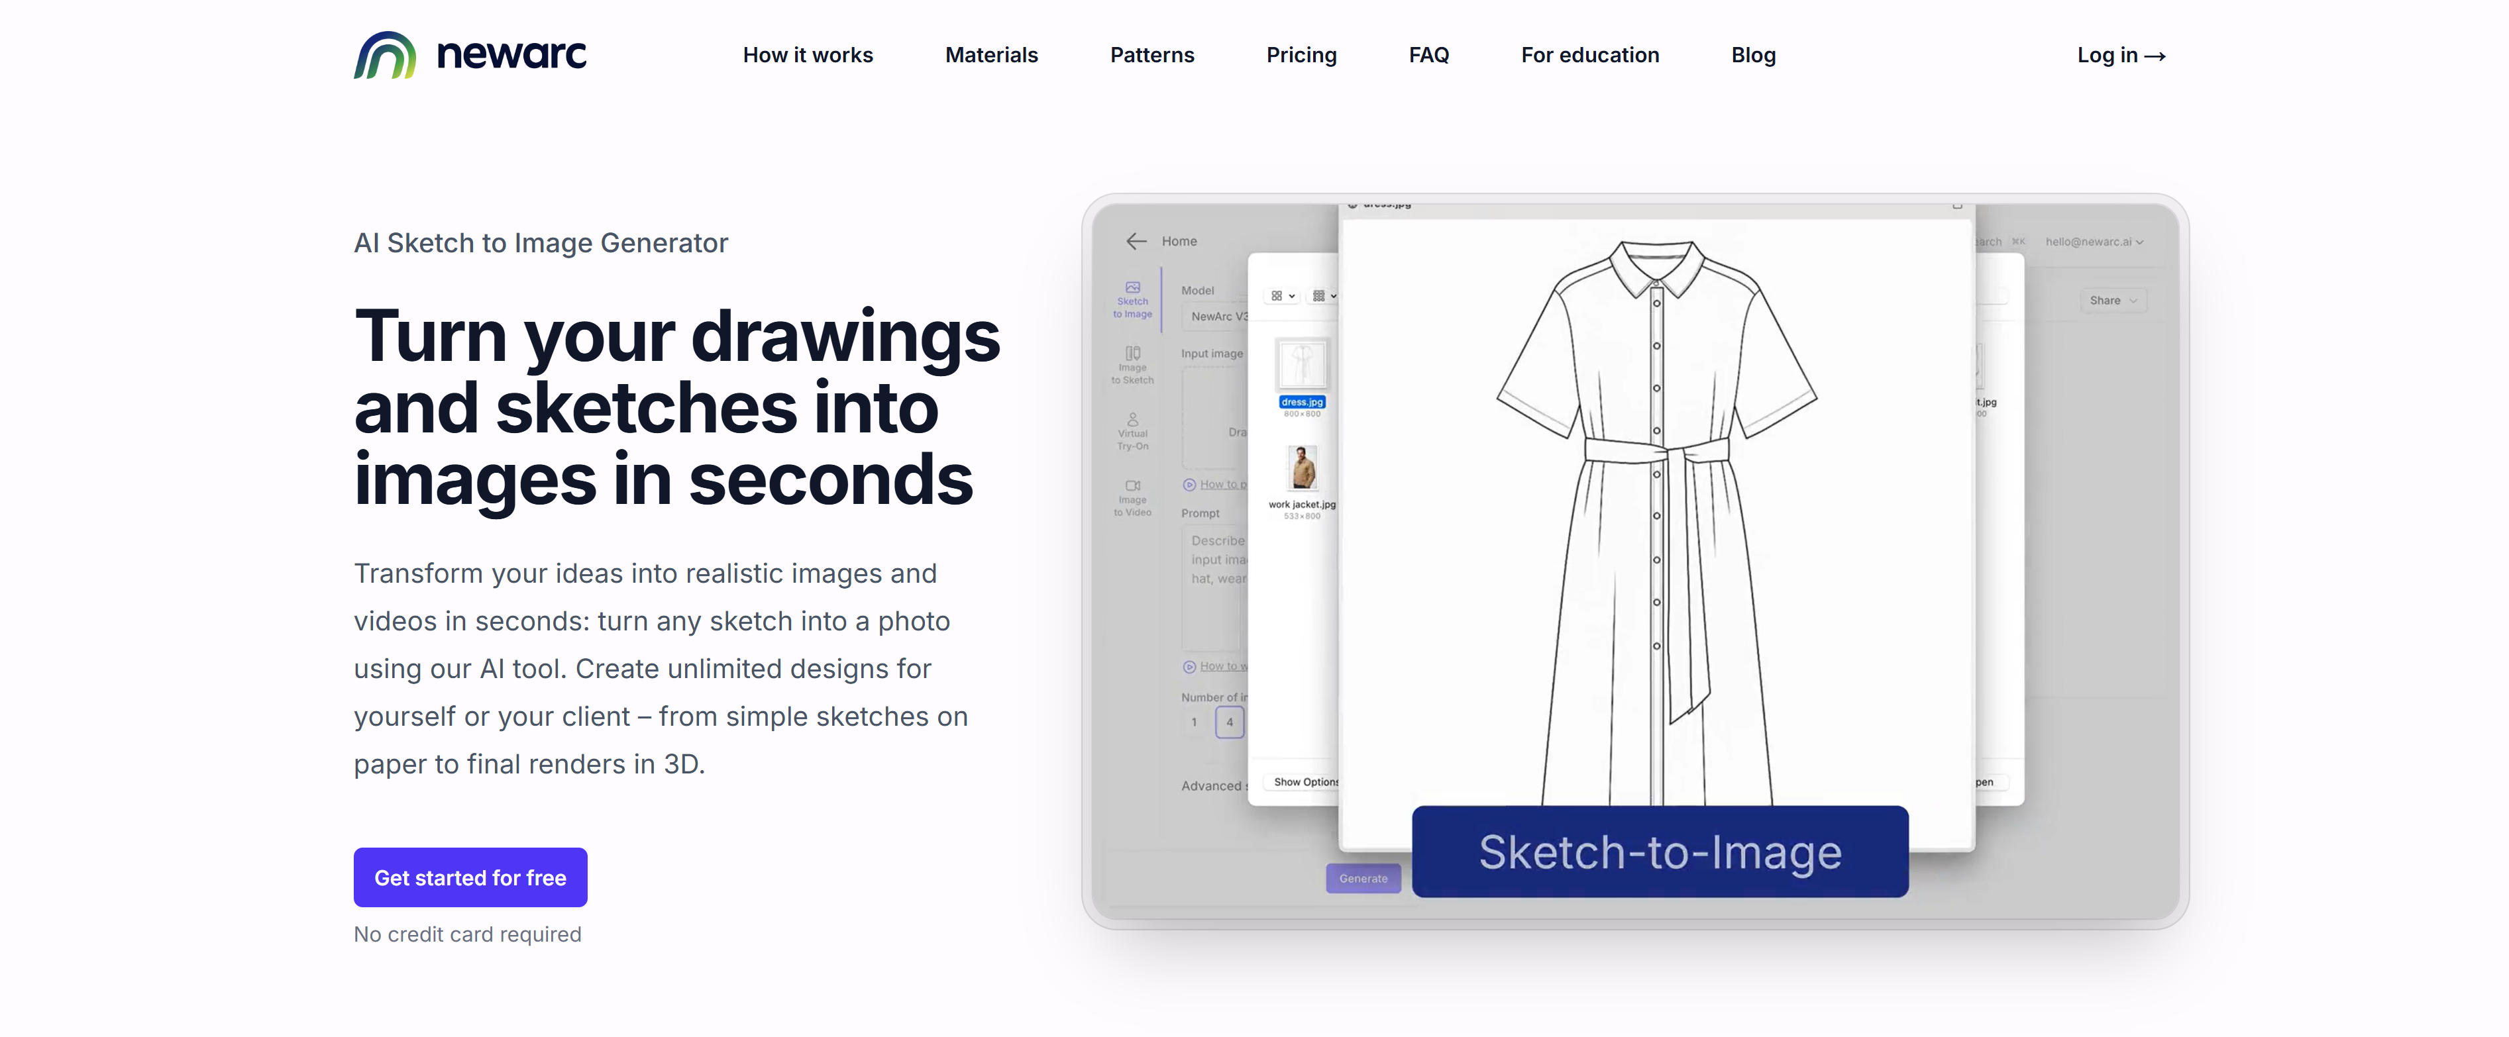Viewport: 2509px width, 1037px height.
Task: Open the How it works menu item
Action: pos(808,56)
